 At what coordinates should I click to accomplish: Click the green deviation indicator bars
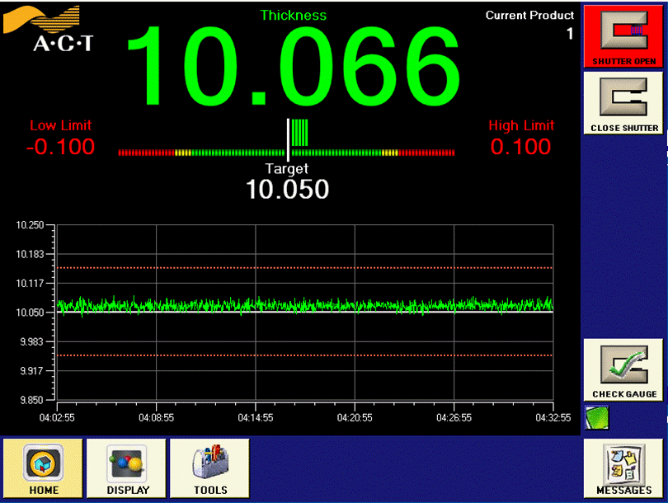[x=299, y=133]
